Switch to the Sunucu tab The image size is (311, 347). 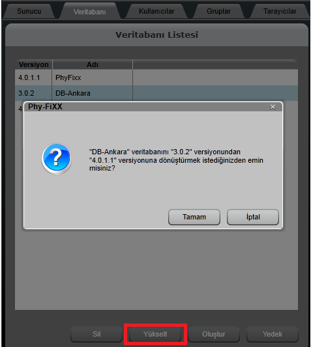pos(29,11)
